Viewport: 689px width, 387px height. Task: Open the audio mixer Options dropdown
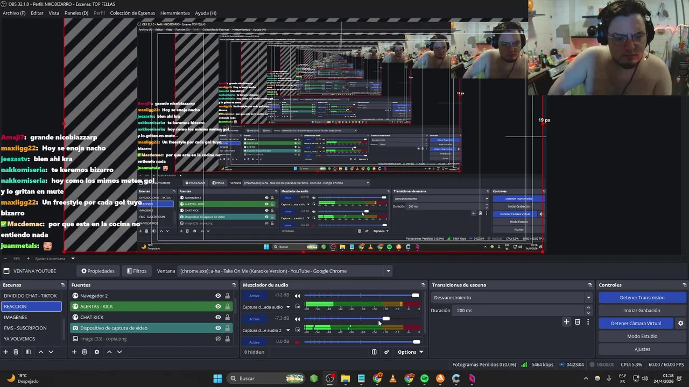tap(410, 352)
